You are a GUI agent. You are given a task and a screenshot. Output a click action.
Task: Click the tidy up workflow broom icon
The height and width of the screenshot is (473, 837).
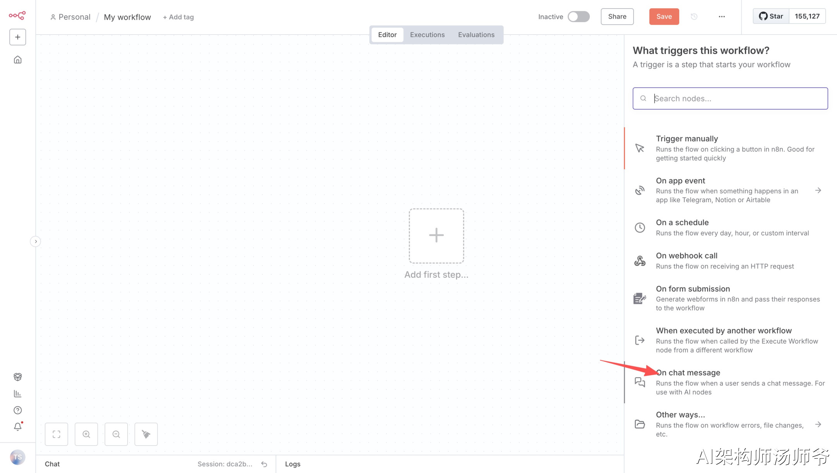click(146, 434)
